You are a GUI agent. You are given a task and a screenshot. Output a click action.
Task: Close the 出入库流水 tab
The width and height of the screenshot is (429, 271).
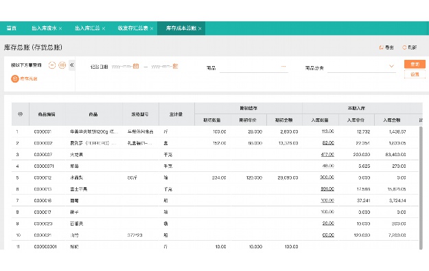(60, 28)
